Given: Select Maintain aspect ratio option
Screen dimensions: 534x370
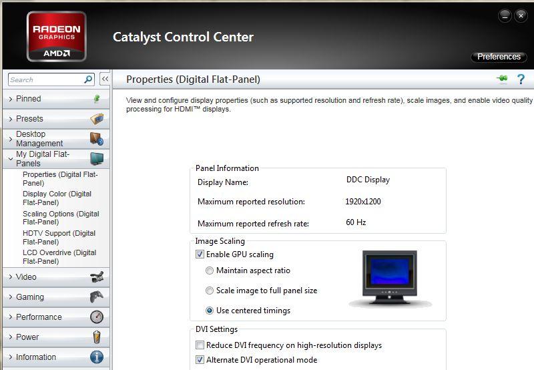Looking at the screenshot, I should (210, 270).
